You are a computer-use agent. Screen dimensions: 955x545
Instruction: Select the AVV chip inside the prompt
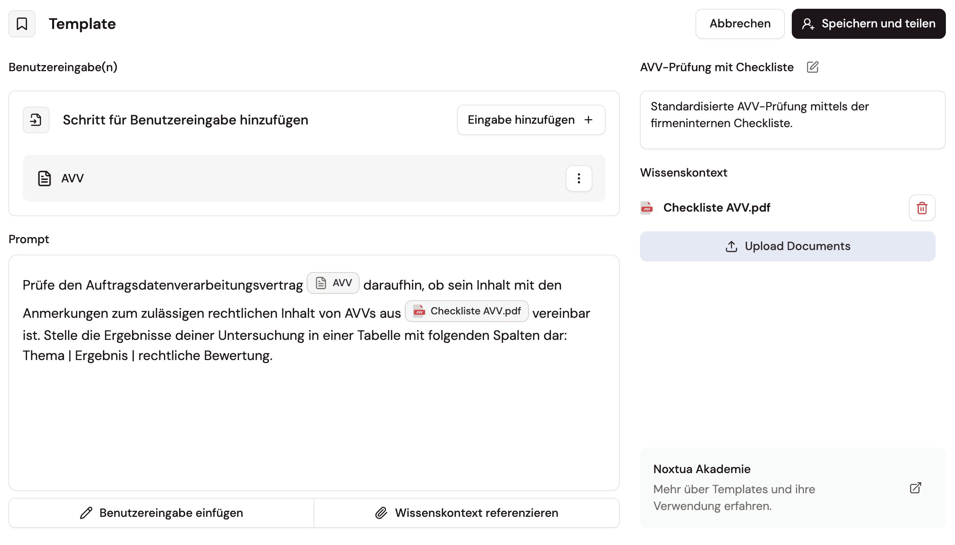click(x=333, y=283)
